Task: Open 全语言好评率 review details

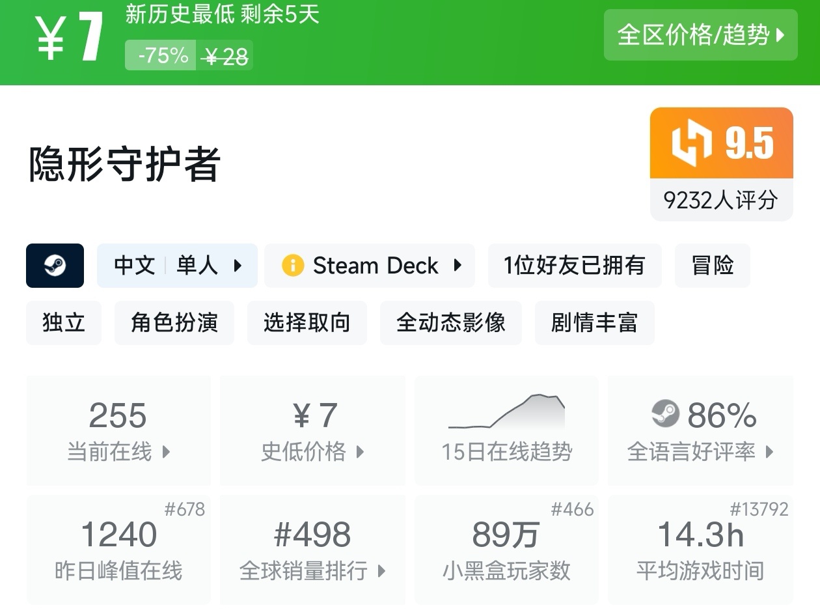Action: coord(700,430)
